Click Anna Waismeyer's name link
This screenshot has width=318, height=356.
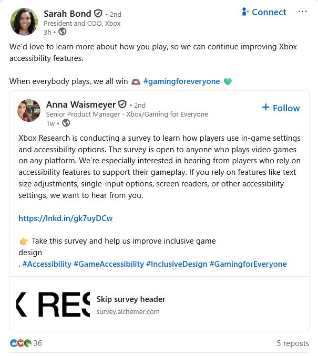click(x=80, y=104)
